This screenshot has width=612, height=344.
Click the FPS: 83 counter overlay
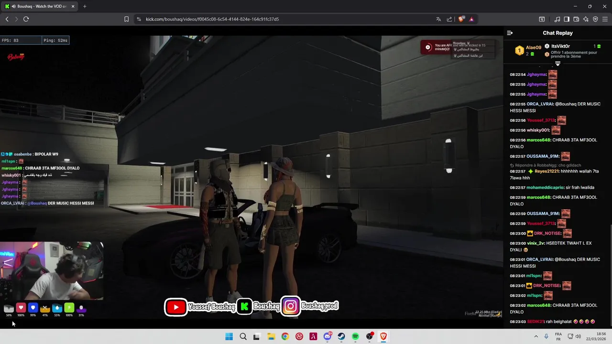click(x=20, y=41)
